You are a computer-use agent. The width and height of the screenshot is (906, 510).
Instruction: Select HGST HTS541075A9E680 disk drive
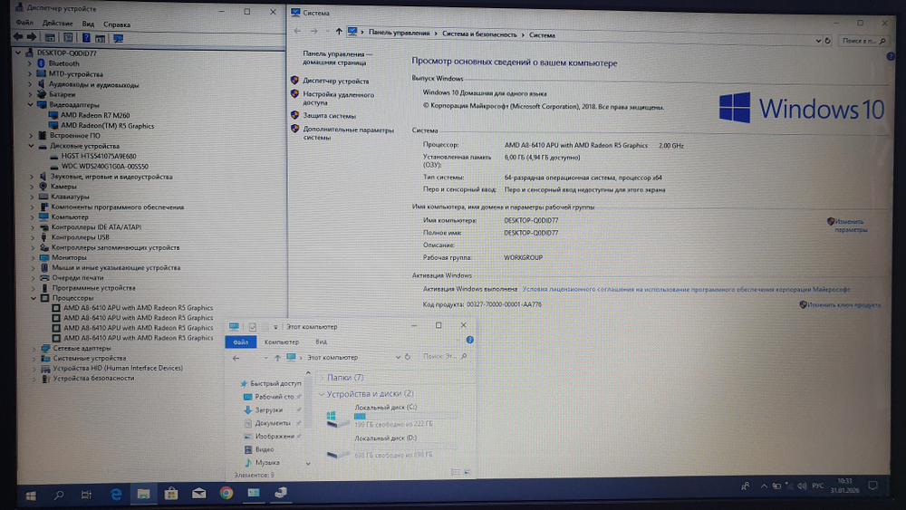[98, 156]
